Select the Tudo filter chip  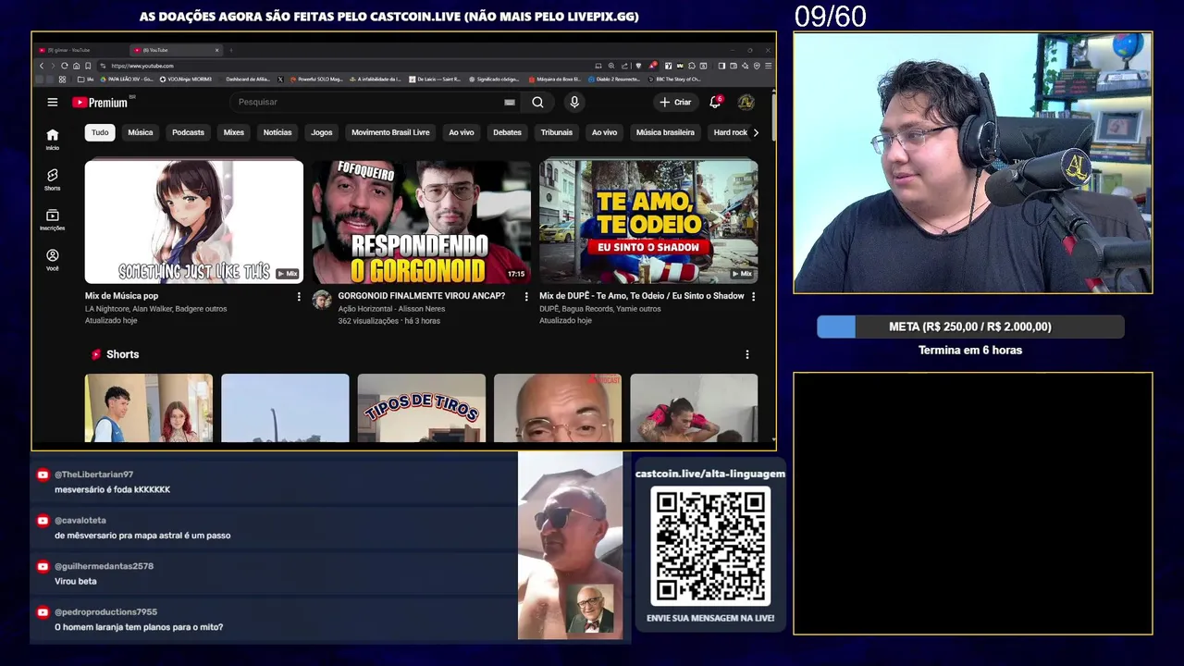pyautogui.click(x=100, y=132)
